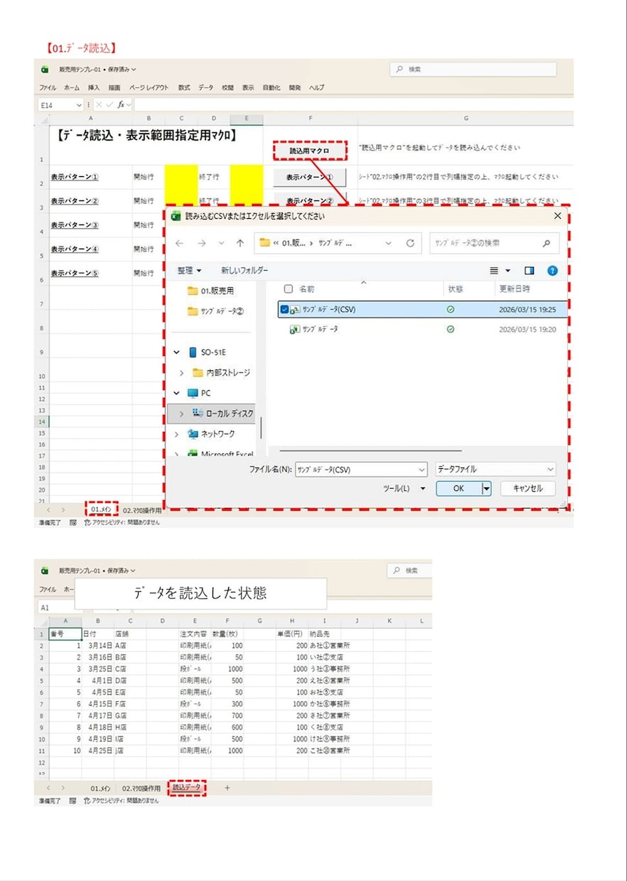Select the yellow 終了行 cell in row 2
The width and height of the screenshot is (627, 881).
tap(246, 176)
